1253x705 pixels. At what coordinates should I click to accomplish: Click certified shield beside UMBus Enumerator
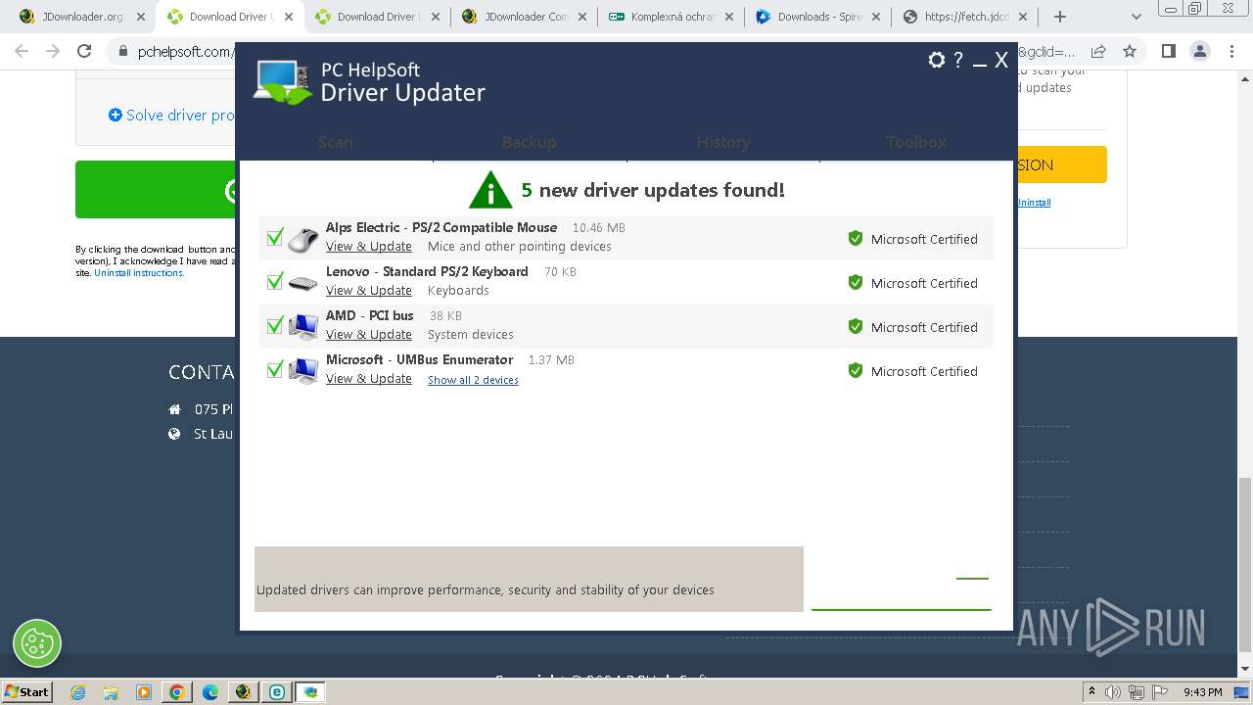[x=856, y=370]
